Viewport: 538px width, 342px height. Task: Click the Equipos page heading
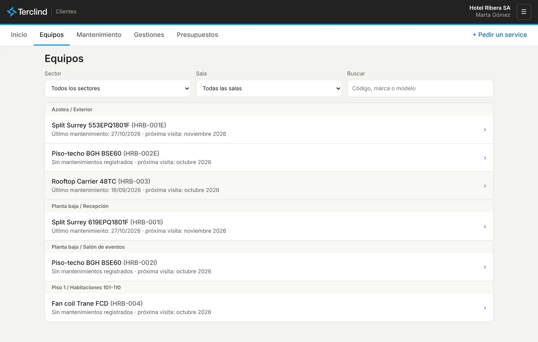coord(64,59)
